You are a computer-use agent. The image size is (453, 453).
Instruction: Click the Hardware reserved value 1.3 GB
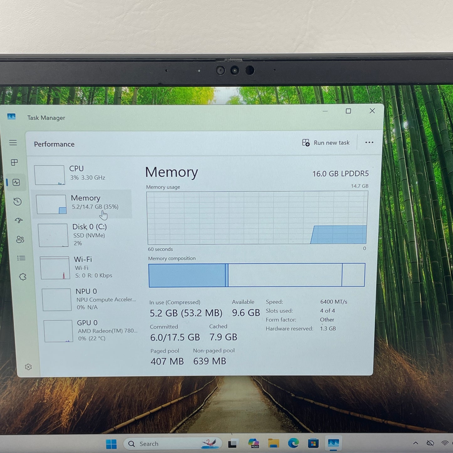[x=328, y=329]
